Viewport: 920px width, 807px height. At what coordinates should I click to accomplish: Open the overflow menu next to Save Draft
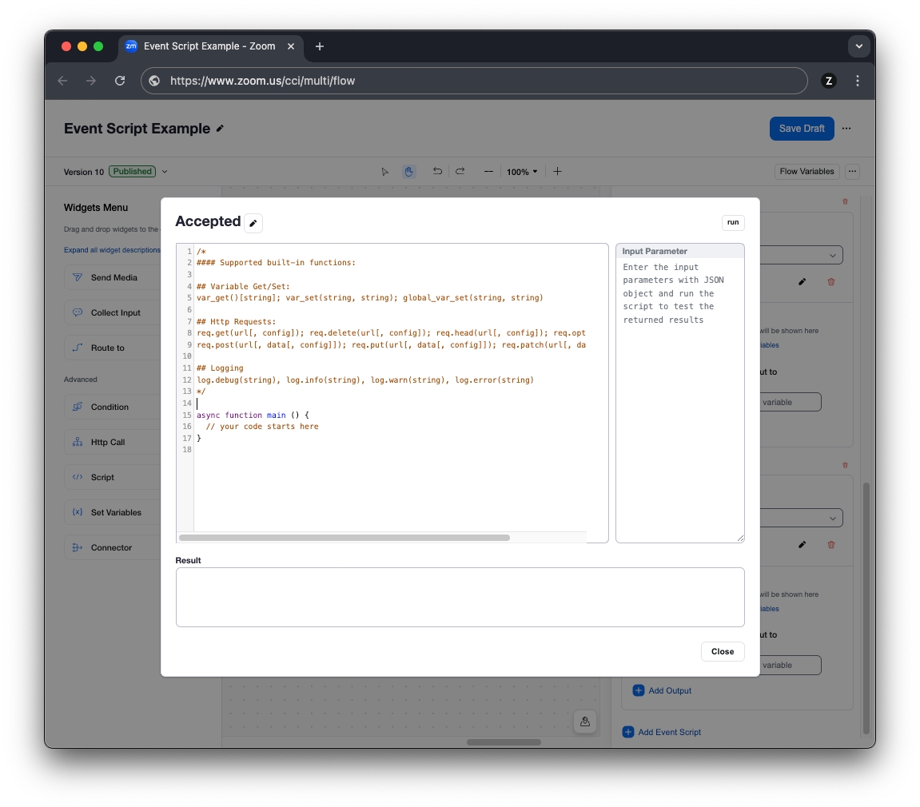click(847, 128)
